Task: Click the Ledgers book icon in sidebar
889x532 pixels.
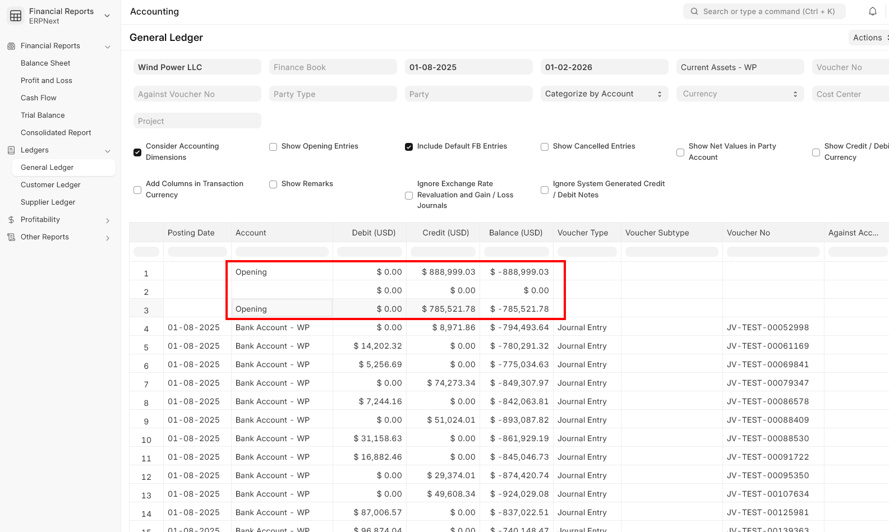Action: tap(11, 150)
